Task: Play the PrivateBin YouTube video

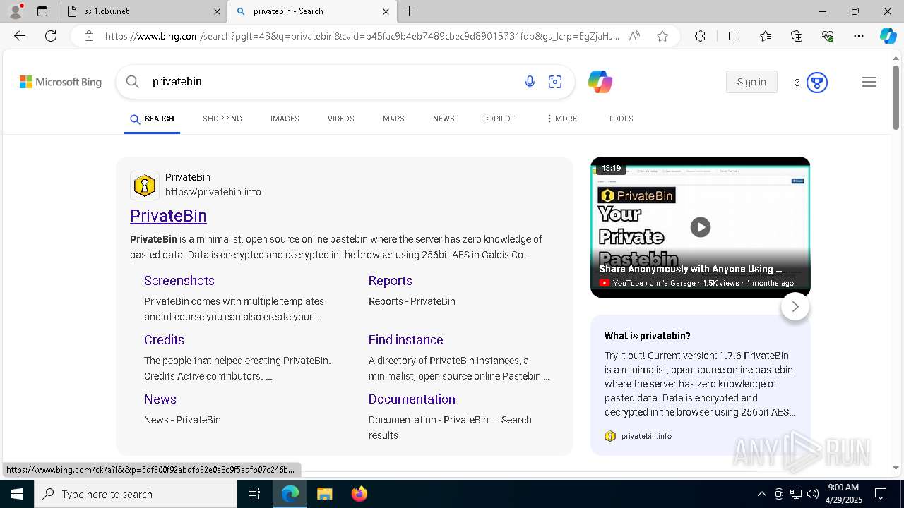Action: tap(701, 227)
